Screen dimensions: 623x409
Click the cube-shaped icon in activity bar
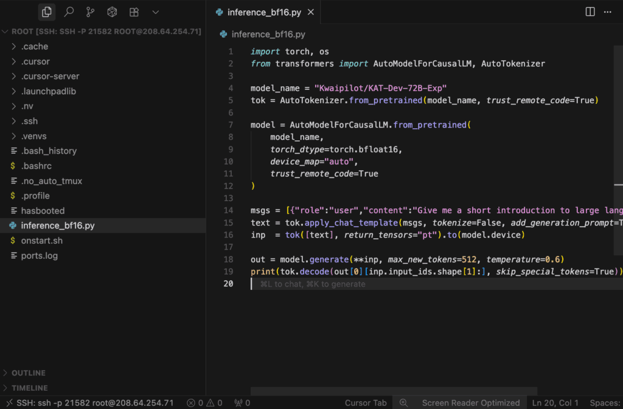(112, 12)
